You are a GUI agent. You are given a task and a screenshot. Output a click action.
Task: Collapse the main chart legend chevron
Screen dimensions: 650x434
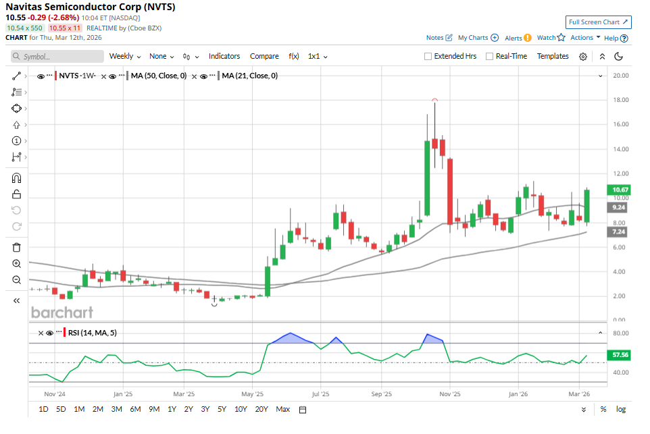tap(600, 76)
